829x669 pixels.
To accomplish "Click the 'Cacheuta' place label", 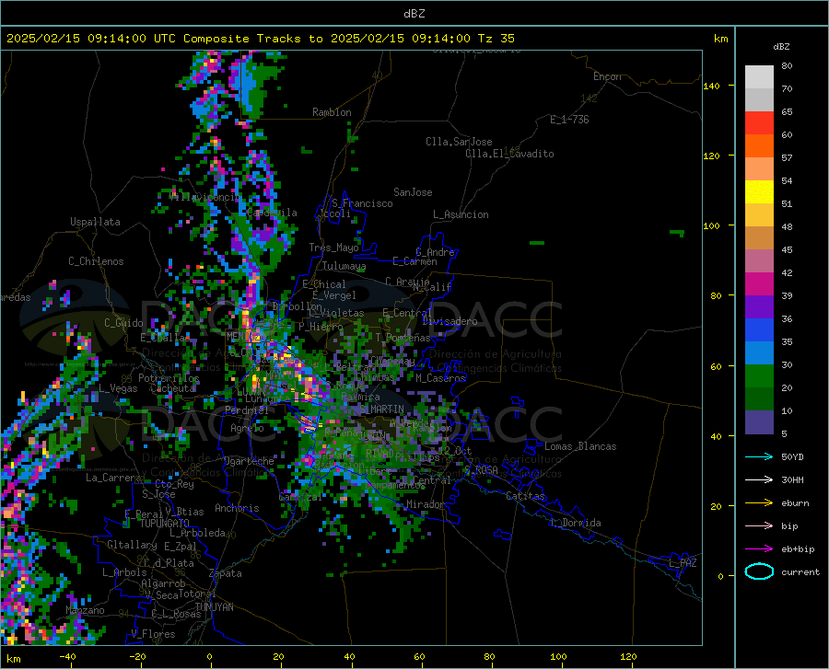I will click(x=172, y=388).
